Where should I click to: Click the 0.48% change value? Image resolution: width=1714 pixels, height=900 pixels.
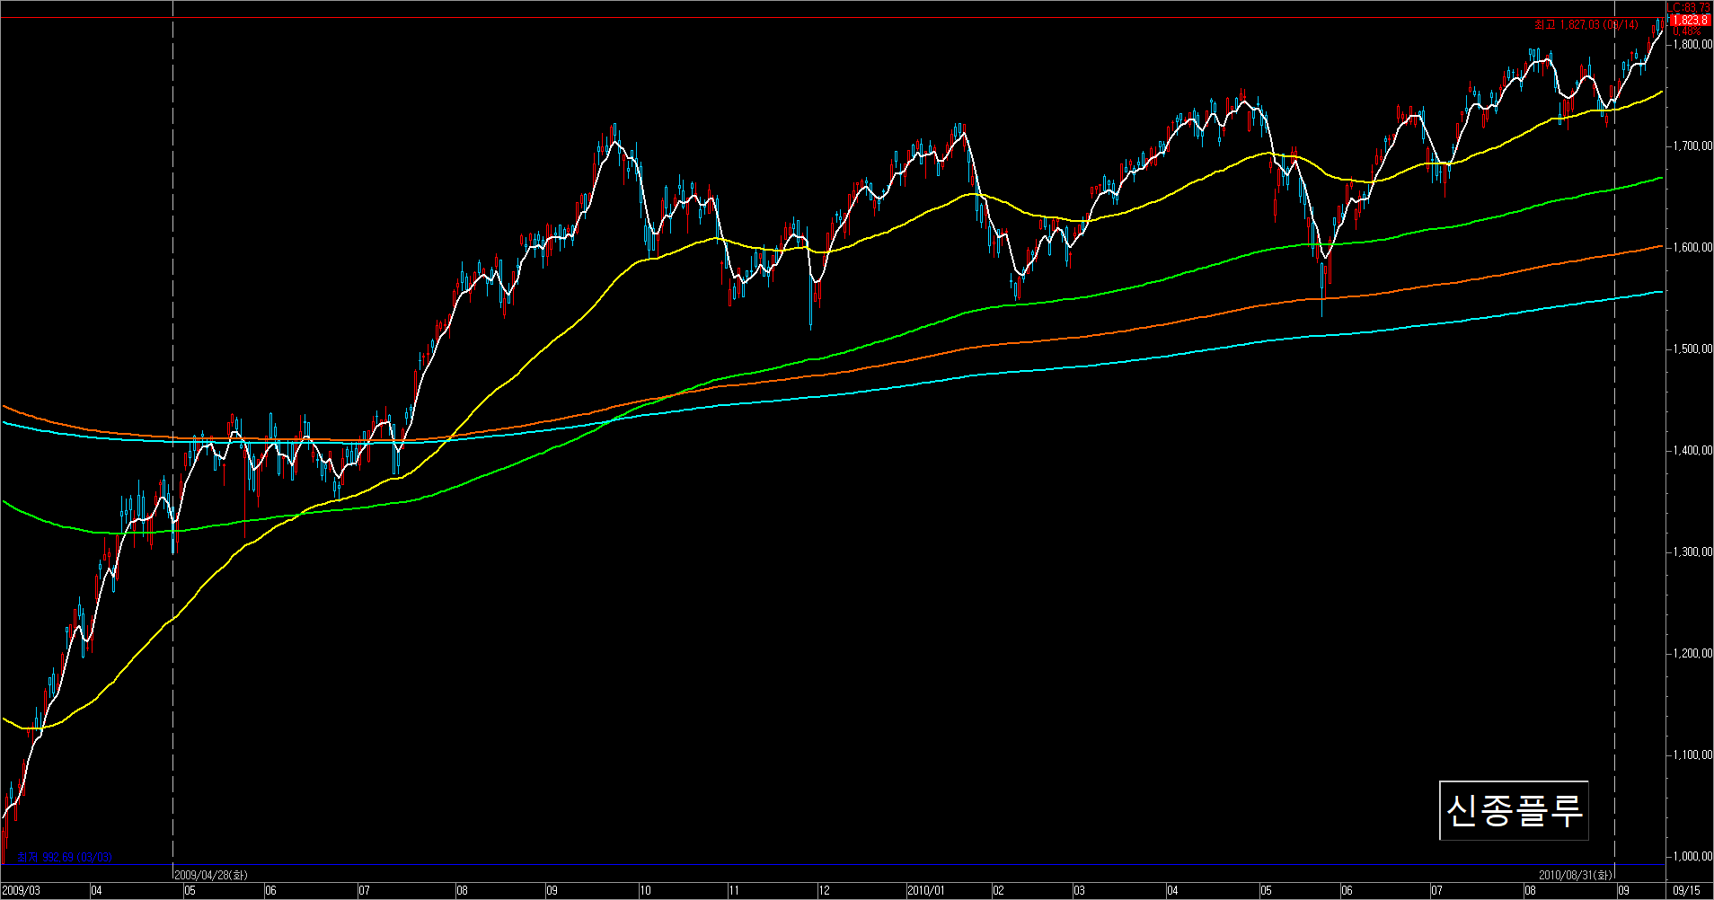point(1686,31)
